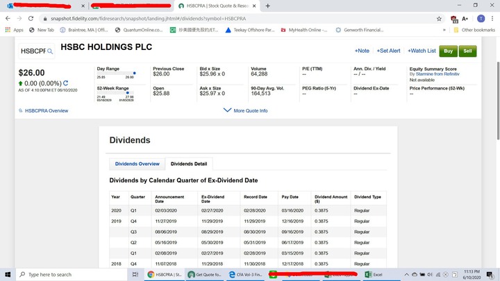Go back with the browser back arrow
The height and width of the screenshot is (281, 500).
coord(8,19)
